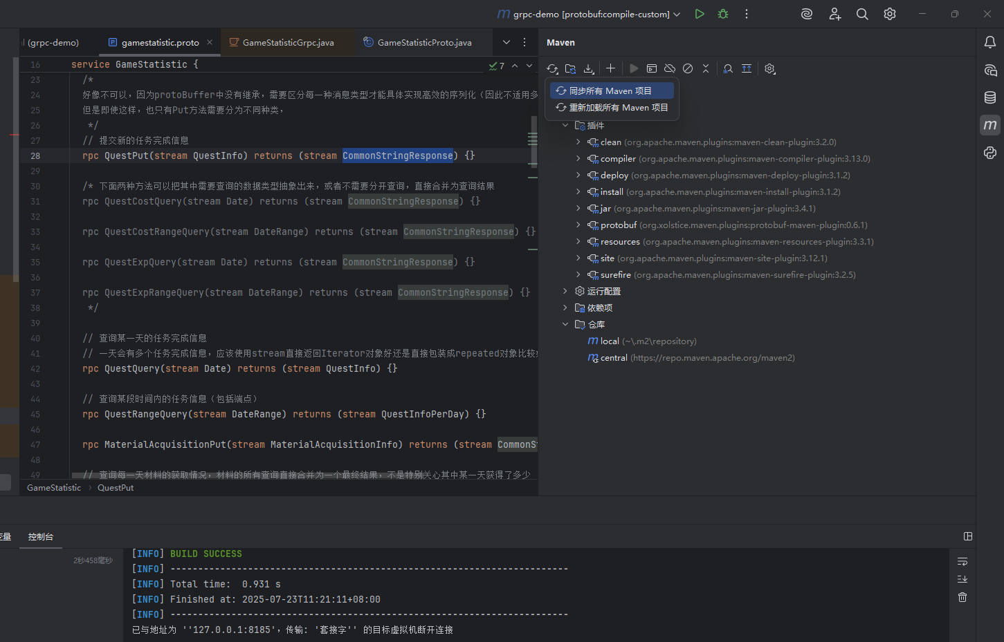Select 重新加载所有 Maven 项目 option

click(612, 107)
